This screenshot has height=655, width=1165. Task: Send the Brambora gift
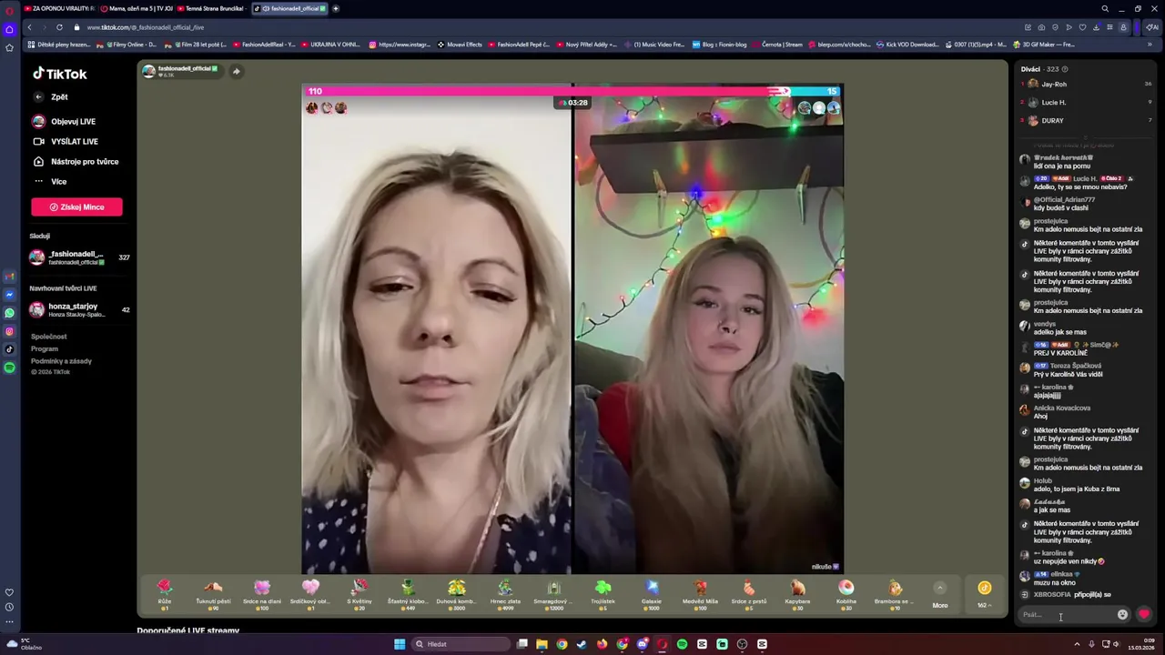(895, 594)
